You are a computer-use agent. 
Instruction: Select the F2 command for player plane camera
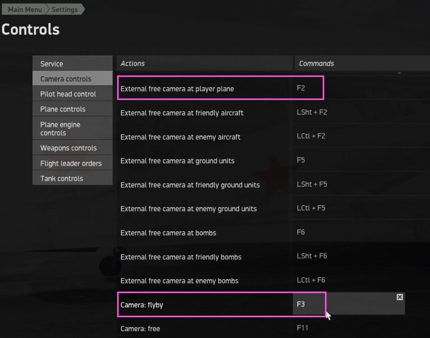[301, 88]
